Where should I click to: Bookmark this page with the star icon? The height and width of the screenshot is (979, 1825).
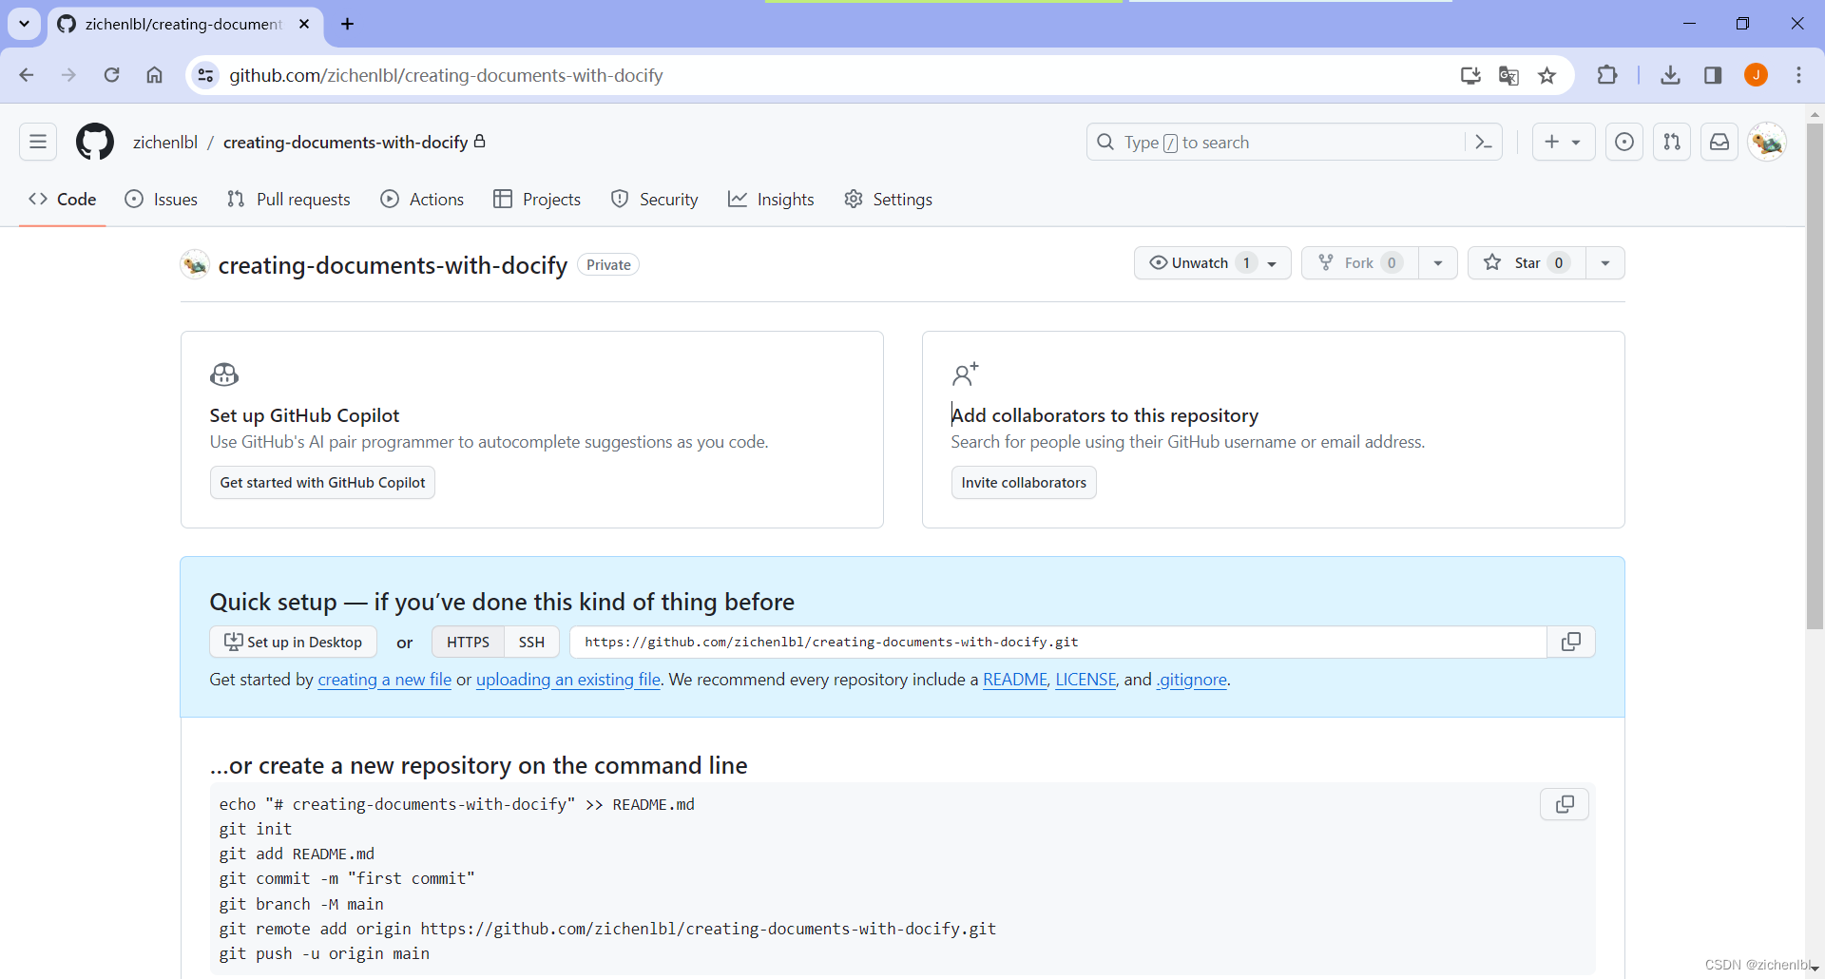tap(1547, 75)
